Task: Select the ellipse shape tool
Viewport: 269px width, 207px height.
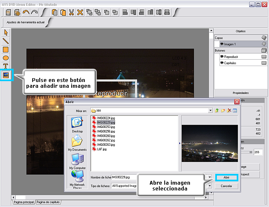Action: 6,58
